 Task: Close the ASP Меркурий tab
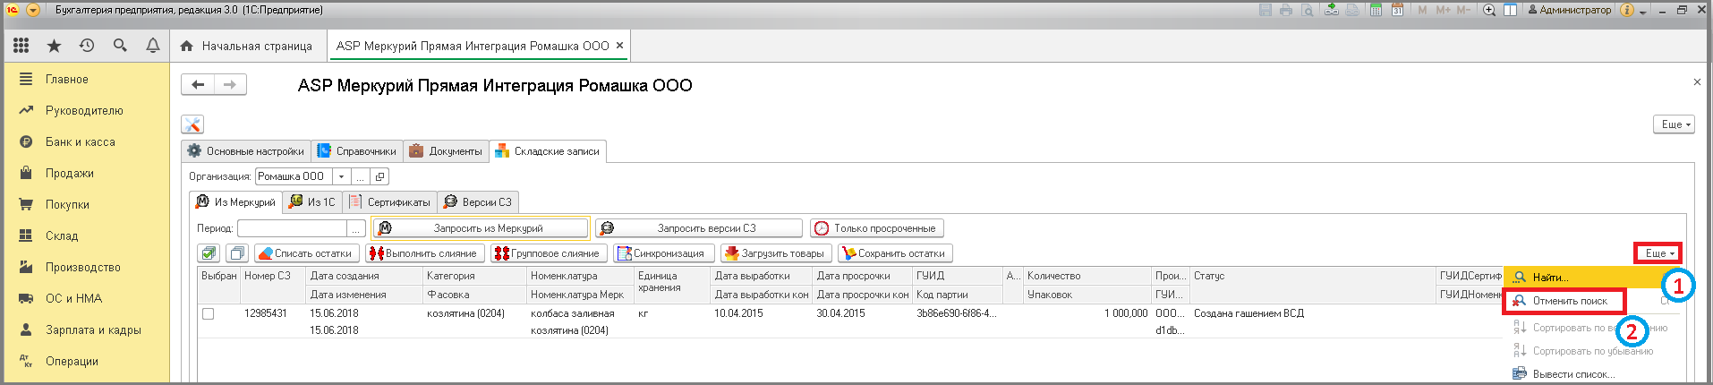[x=619, y=46]
